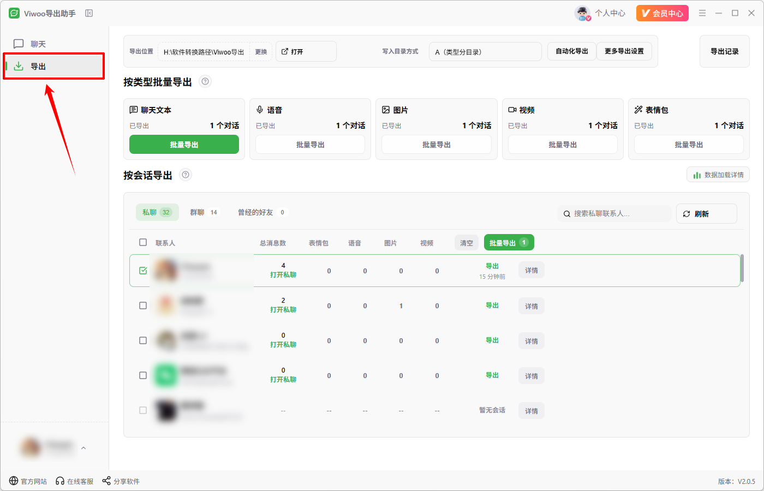
Task: Uncheck the row with 4 total messages
Action: pos(143,271)
